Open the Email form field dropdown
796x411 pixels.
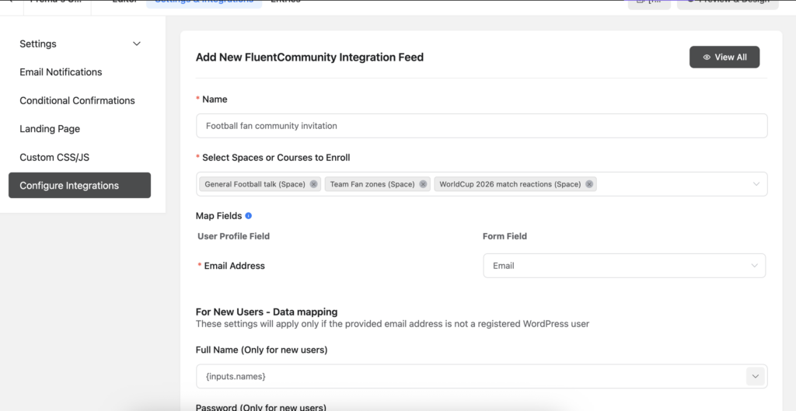click(624, 266)
